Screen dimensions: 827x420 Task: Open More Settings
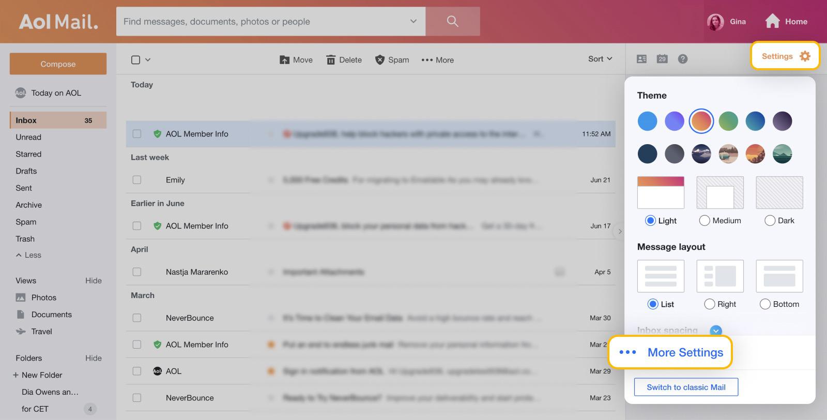(x=670, y=352)
